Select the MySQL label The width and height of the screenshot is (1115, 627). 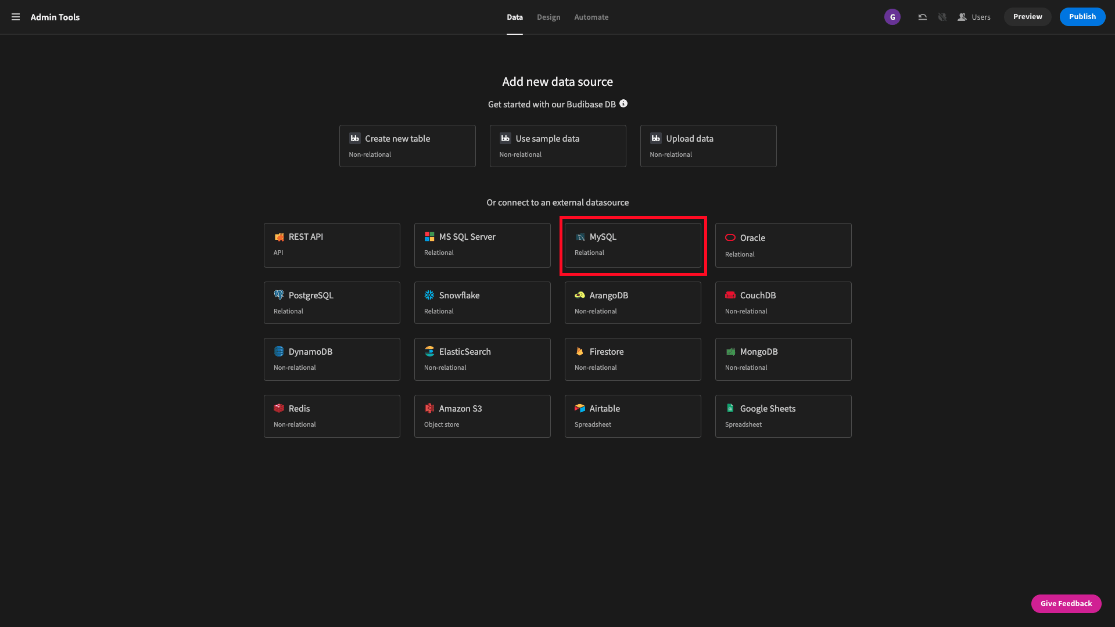(603, 237)
